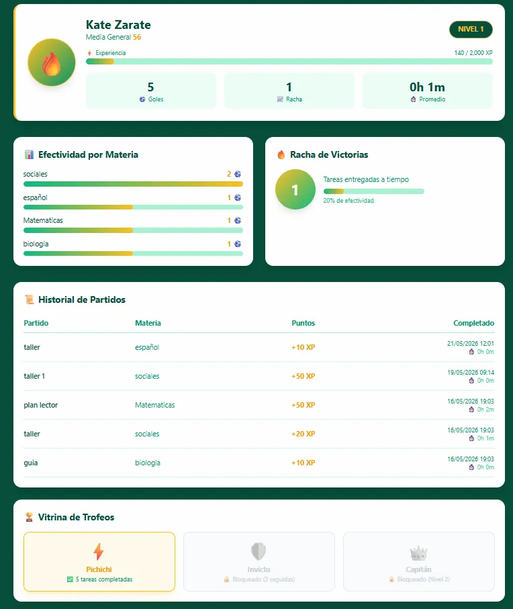Click the stopwatch icon in the +20 XP row
Viewport: 513px width, 609px height.
[x=471, y=438]
